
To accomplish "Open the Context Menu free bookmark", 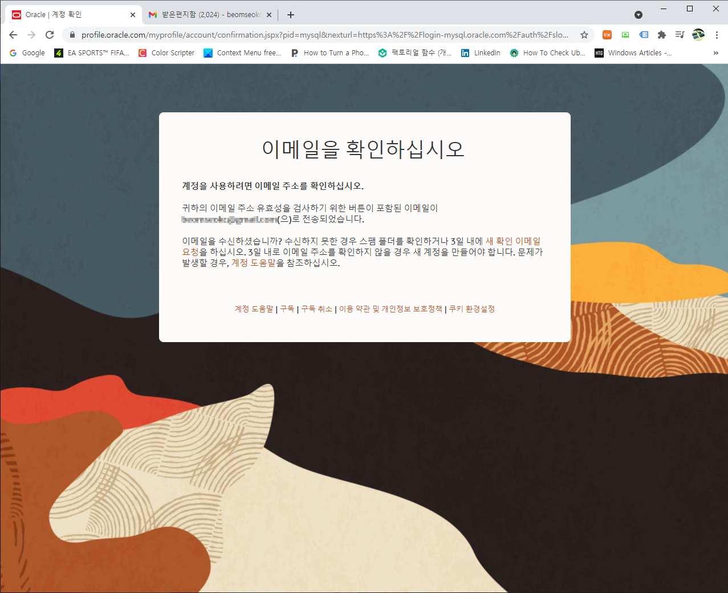I will point(243,53).
